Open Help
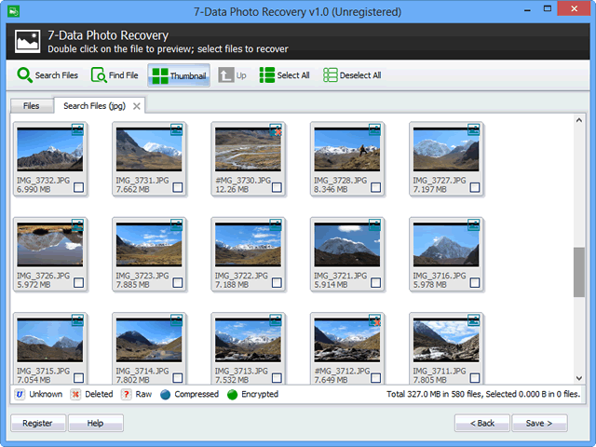 (x=95, y=423)
